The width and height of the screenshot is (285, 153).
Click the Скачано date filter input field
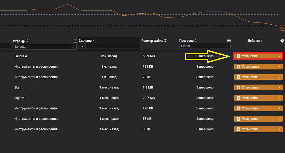(112, 46)
